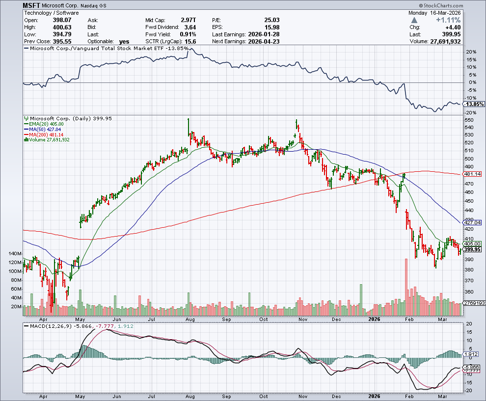
Task: Click the 405.00 price tag on right axis
Action: click(x=473, y=244)
